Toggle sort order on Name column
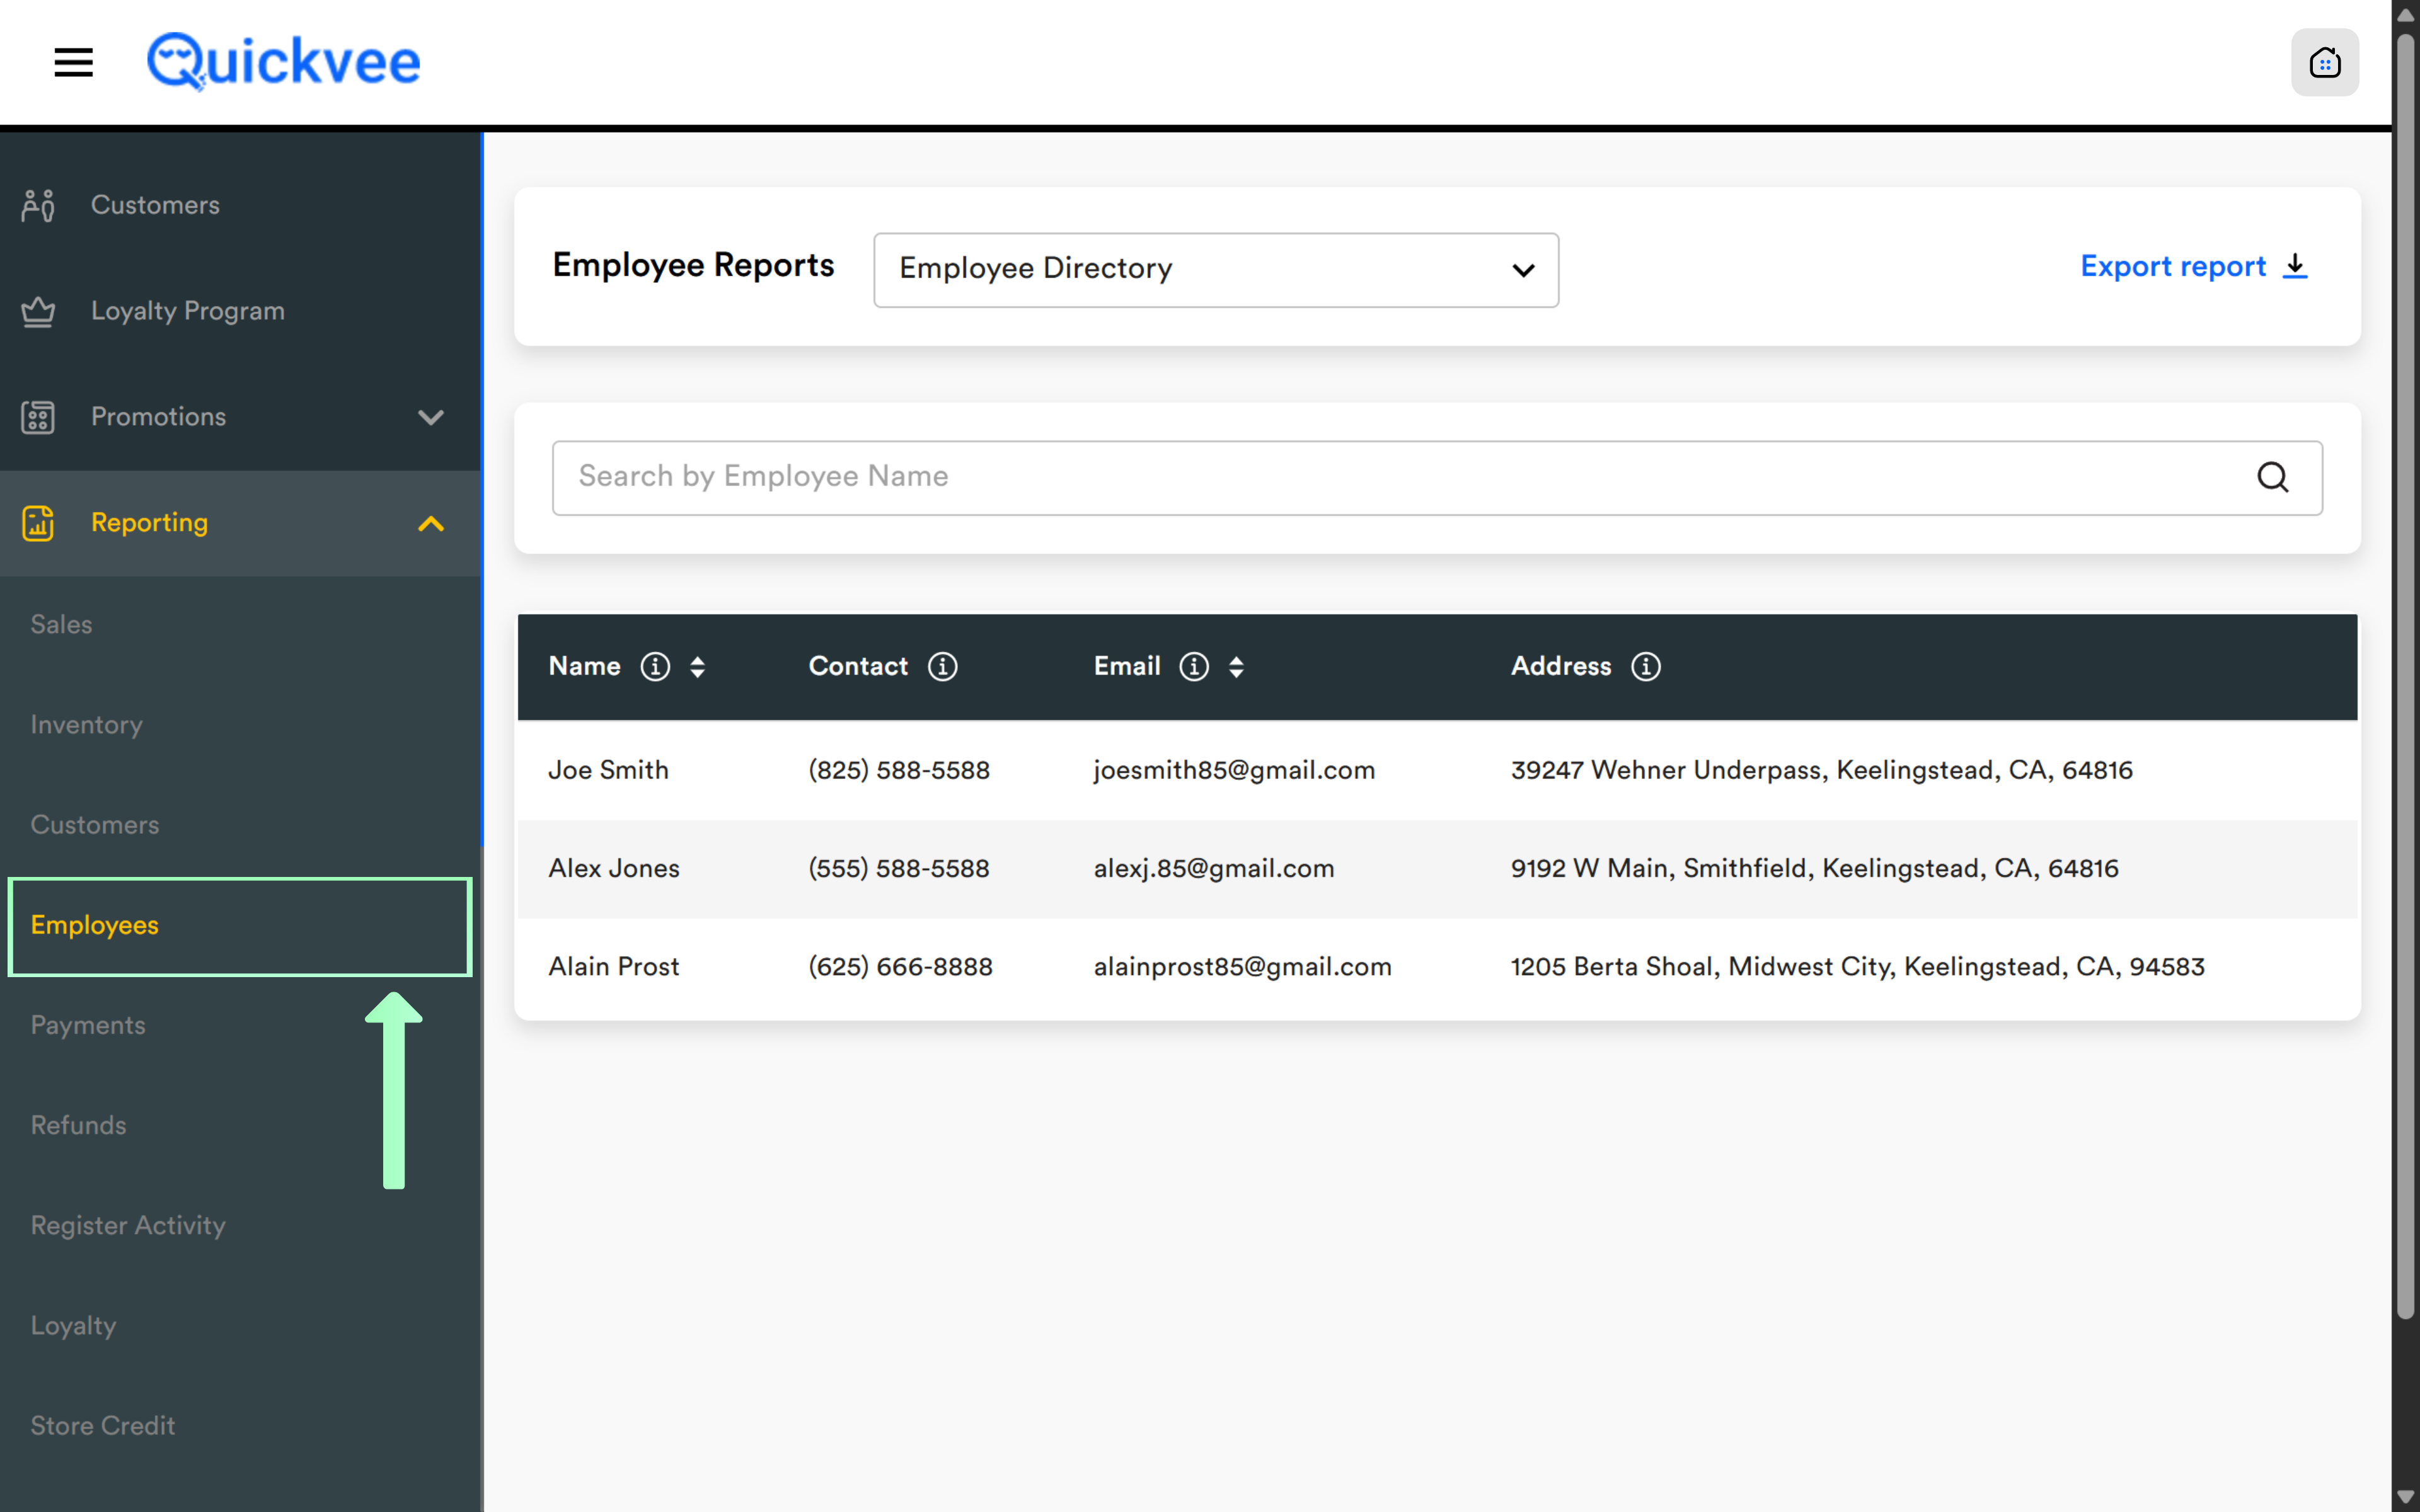 pyautogui.click(x=698, y=666)
